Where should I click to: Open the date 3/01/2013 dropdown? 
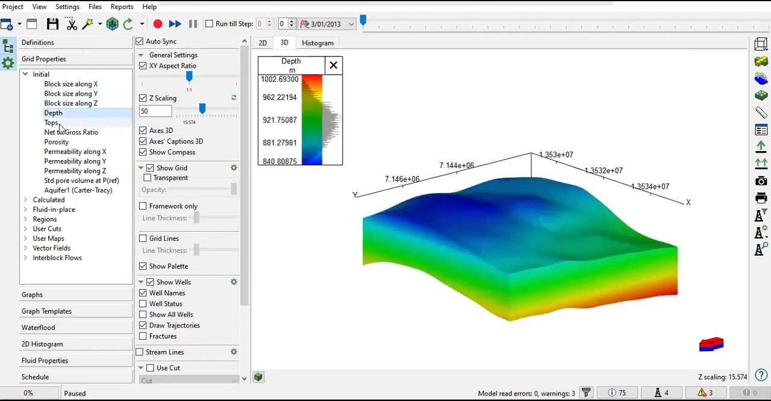point(351,25)
